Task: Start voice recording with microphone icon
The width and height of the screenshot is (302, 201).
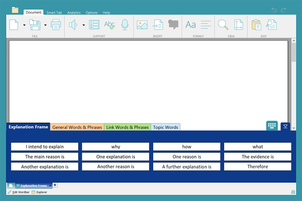Action: click(125, 25)
